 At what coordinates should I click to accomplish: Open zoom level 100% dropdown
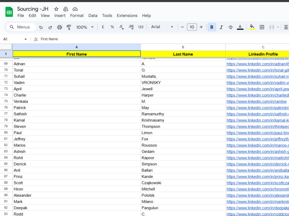(85, 27)
